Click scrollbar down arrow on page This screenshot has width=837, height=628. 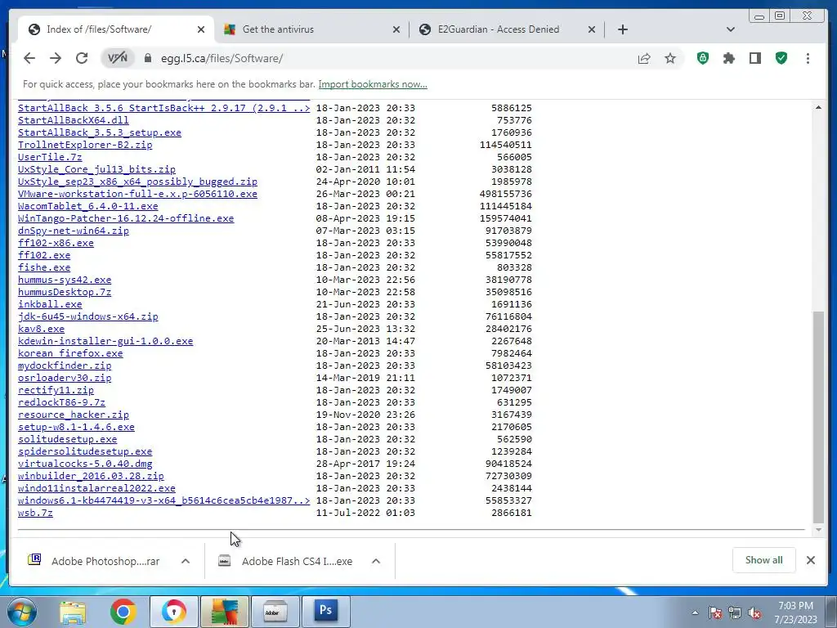818,530
